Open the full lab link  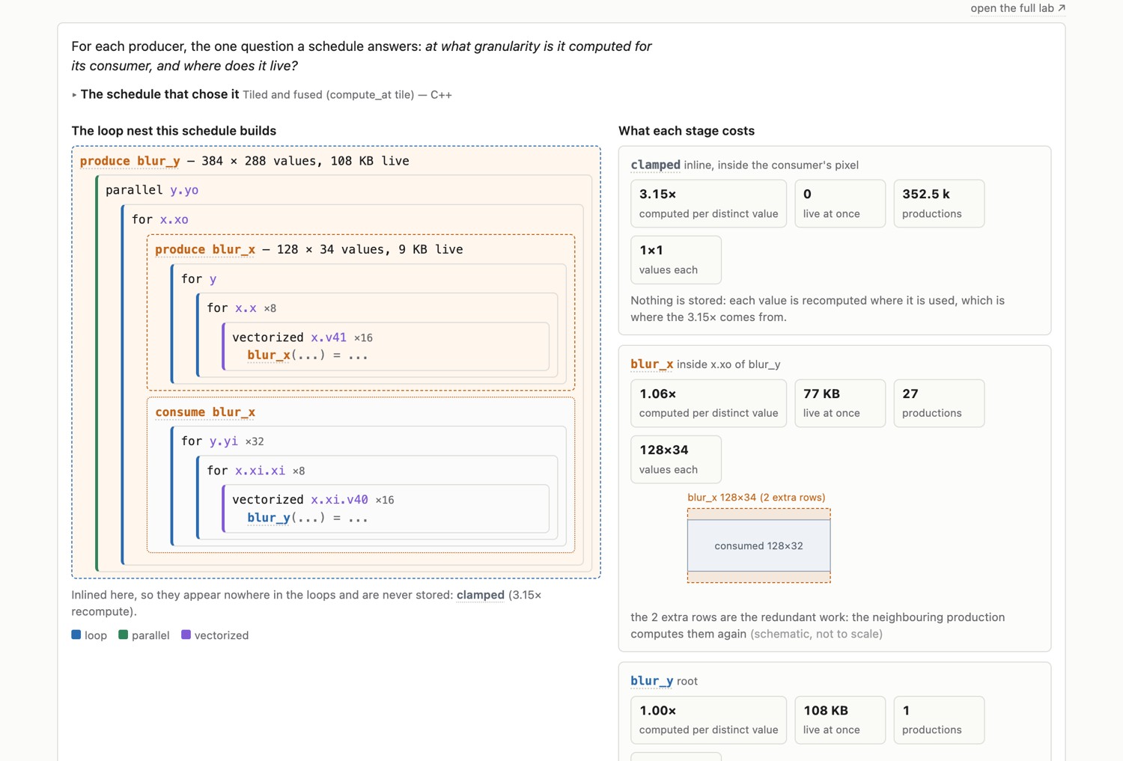(x=1017, y=8)
